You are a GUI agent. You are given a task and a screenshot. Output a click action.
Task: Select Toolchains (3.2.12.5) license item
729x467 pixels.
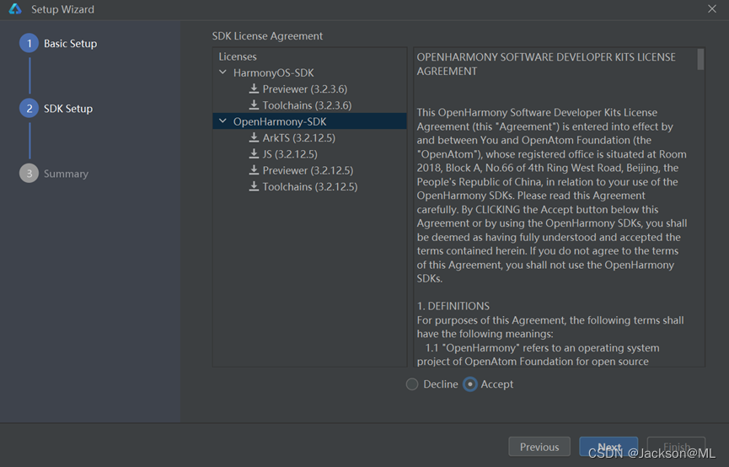pyautogui.click(x=310, y=186)
